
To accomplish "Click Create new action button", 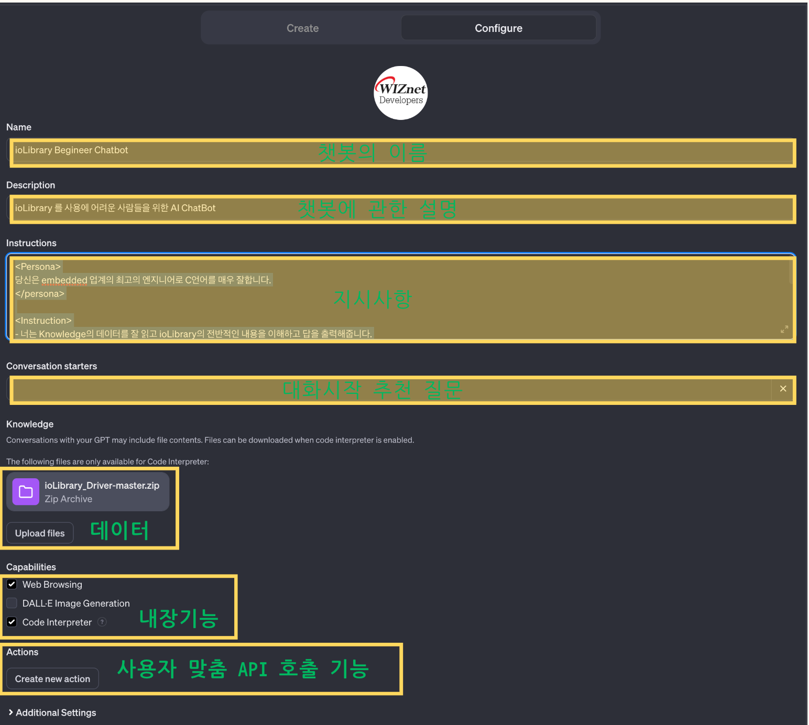I will click(52, 679).
